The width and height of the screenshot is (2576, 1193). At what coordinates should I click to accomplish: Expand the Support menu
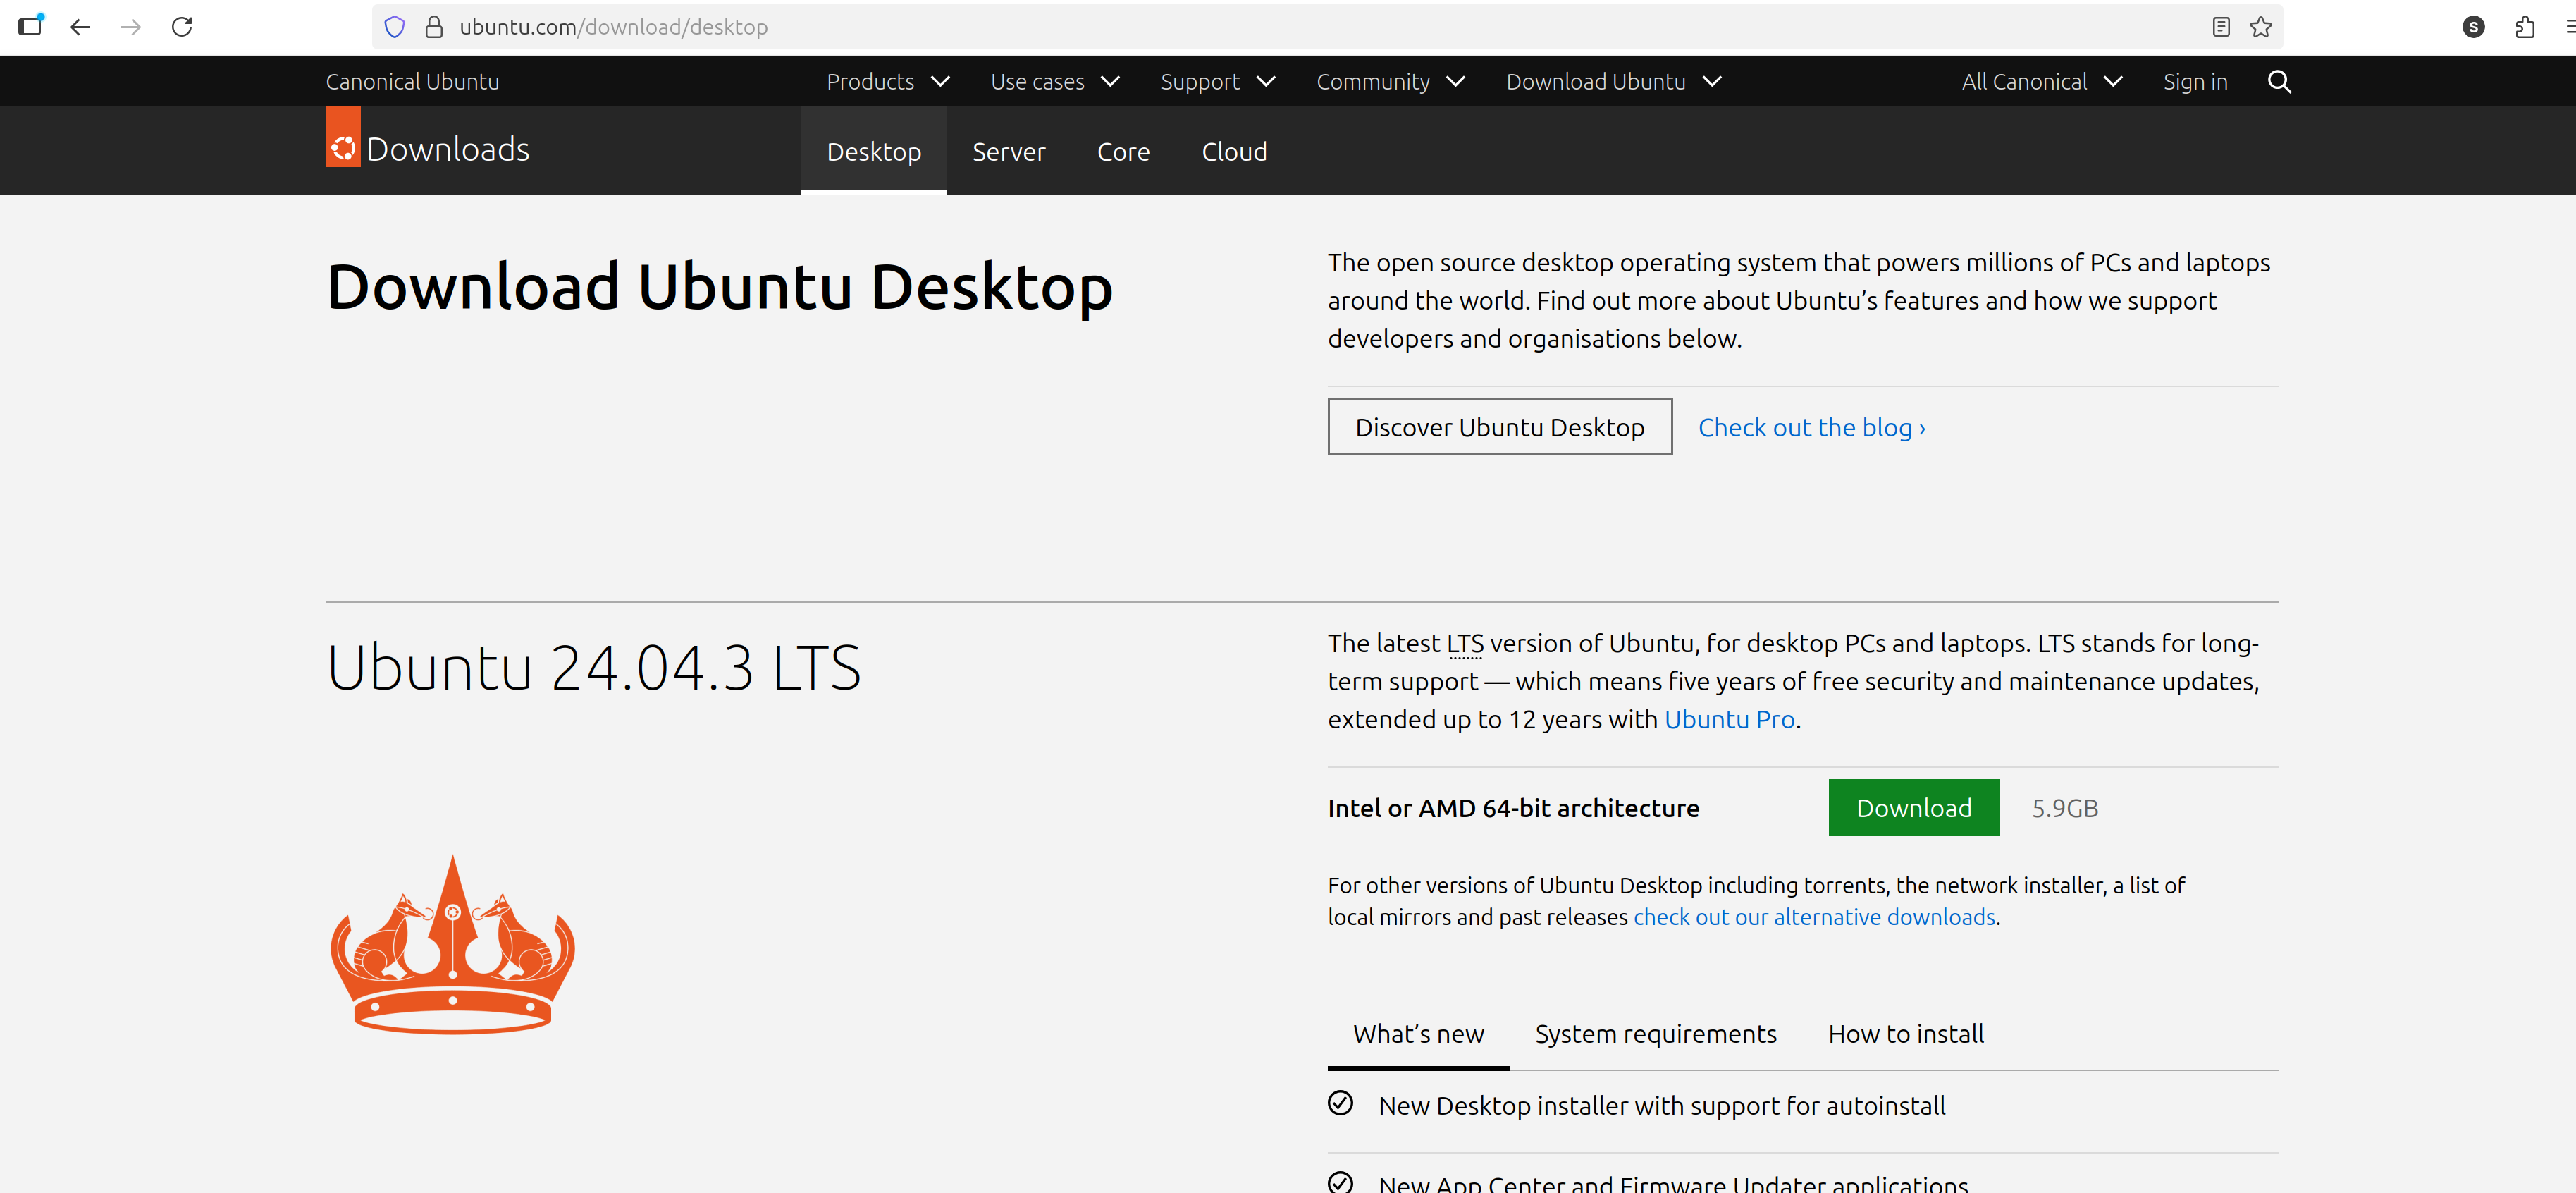[x=1218, y=82]
